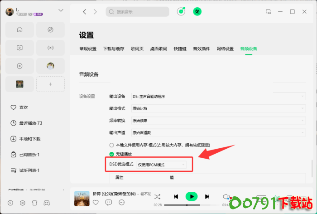Like the current song with the heart icon
Image resolution: width=317 pixels, height=214 pixels.
[96, 202]
